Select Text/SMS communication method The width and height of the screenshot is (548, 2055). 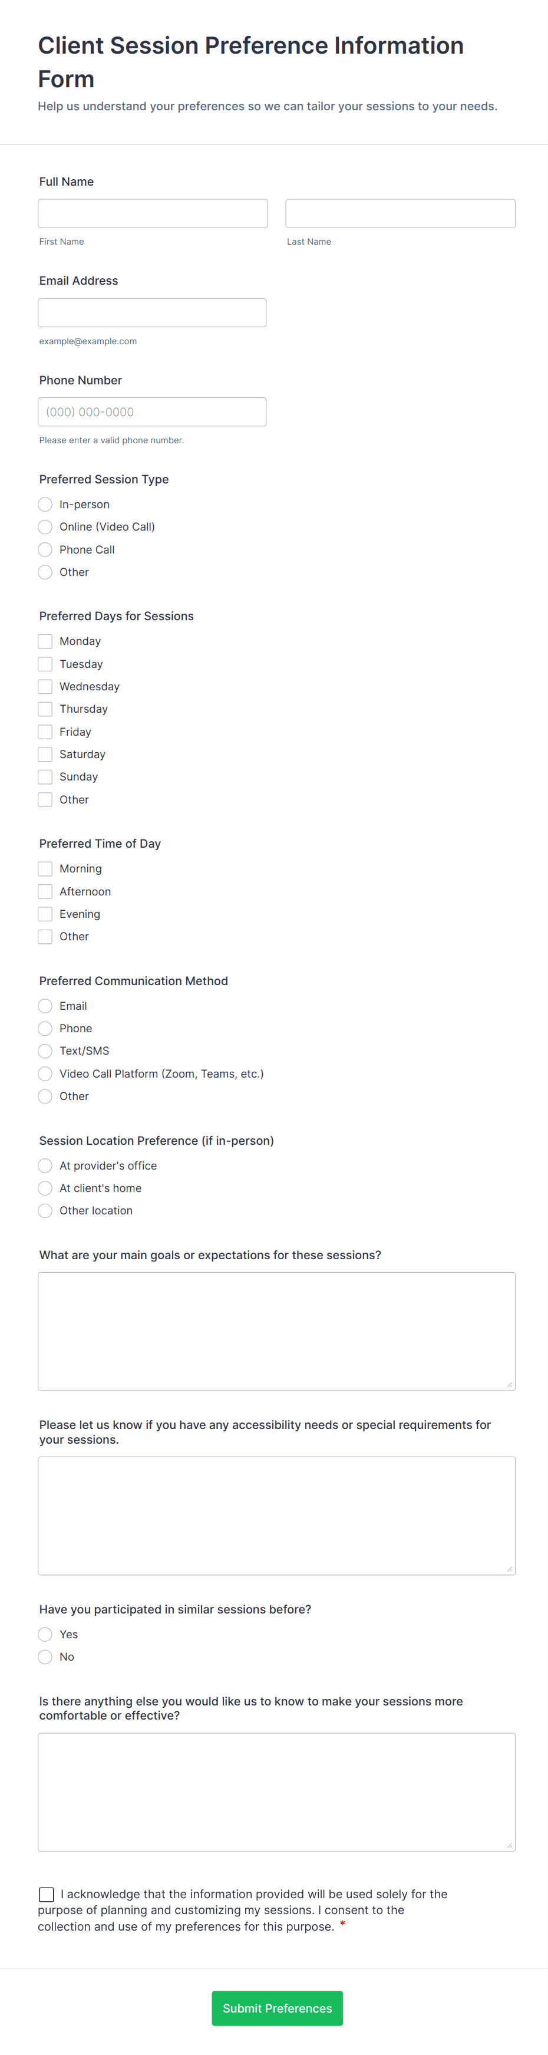(45, 1052)
